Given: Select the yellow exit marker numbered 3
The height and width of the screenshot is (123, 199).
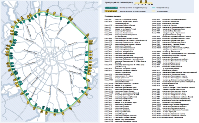Looking at the screenshot, I should [90, 59].
